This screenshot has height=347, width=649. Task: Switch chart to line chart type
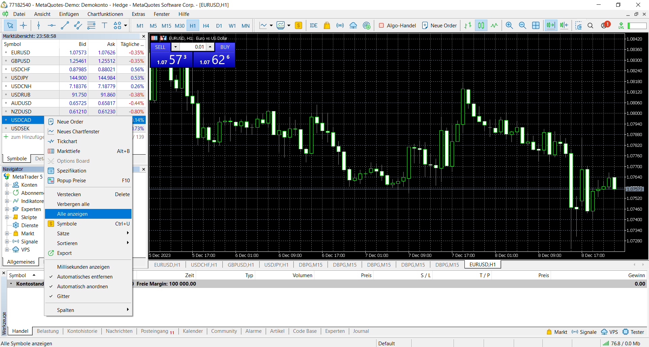point(494,25)
